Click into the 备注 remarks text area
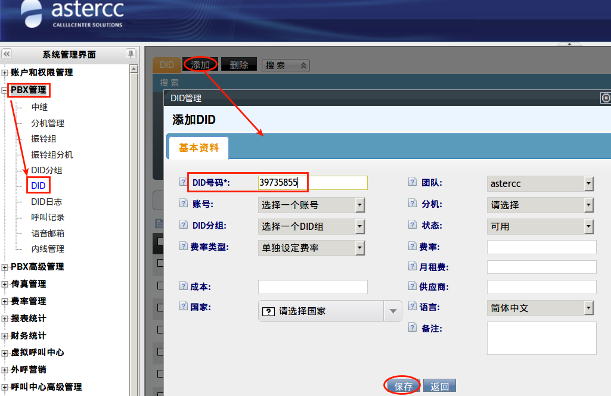Screen dimensions: 611x396 tap(541, 338)
